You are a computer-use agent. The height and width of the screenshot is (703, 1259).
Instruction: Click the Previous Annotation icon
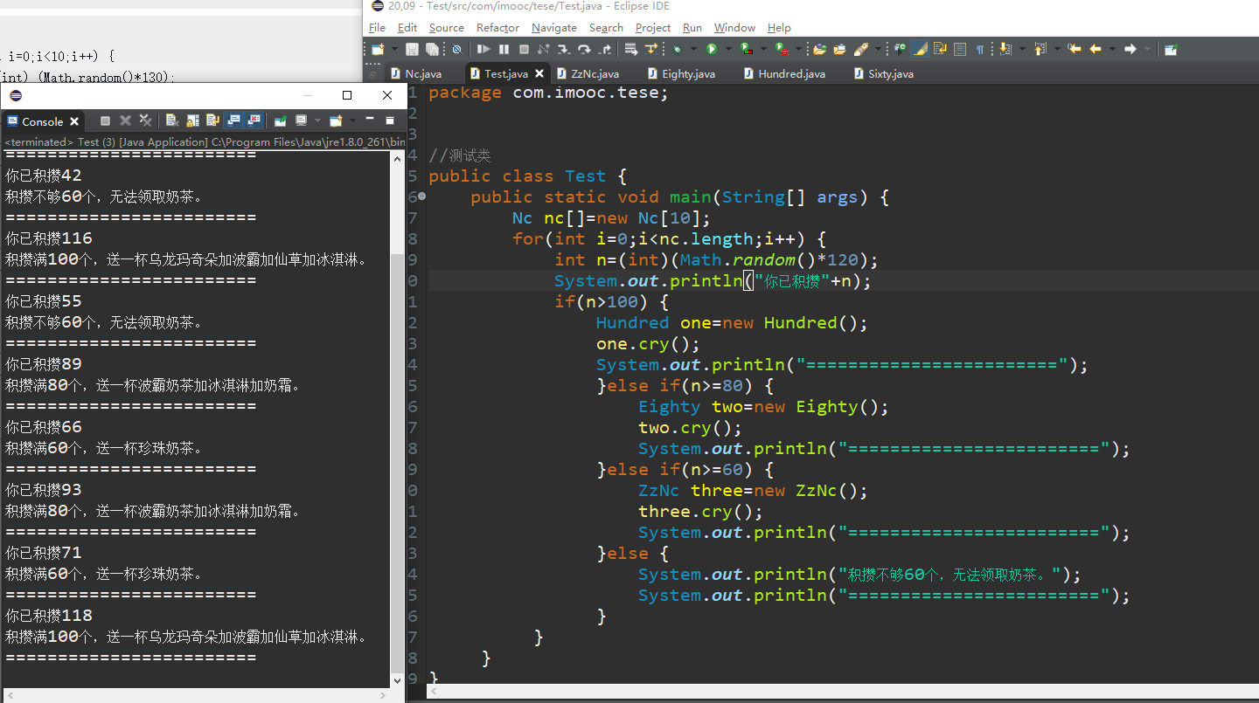point(1040,49)
